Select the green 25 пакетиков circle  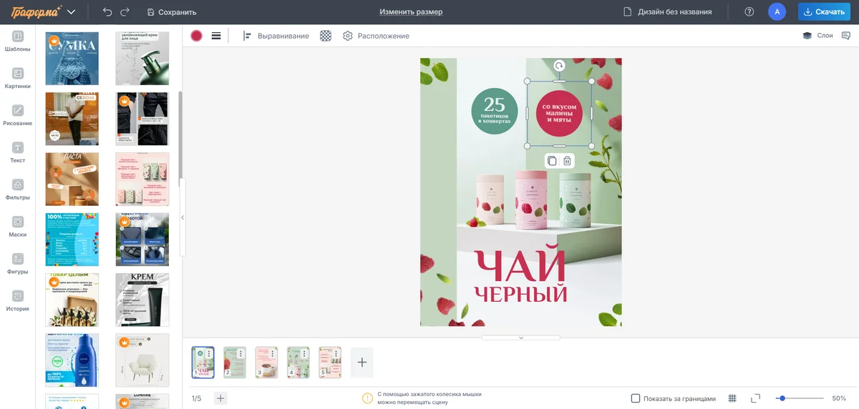click(495, 110)
